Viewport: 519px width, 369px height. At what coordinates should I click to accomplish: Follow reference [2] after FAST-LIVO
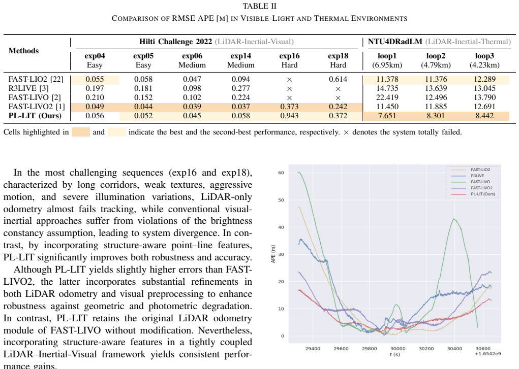[x=56, y=97]
